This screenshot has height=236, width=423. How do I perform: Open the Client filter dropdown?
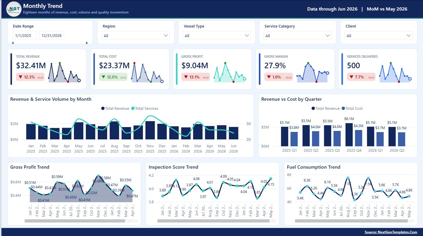(379, 35)
